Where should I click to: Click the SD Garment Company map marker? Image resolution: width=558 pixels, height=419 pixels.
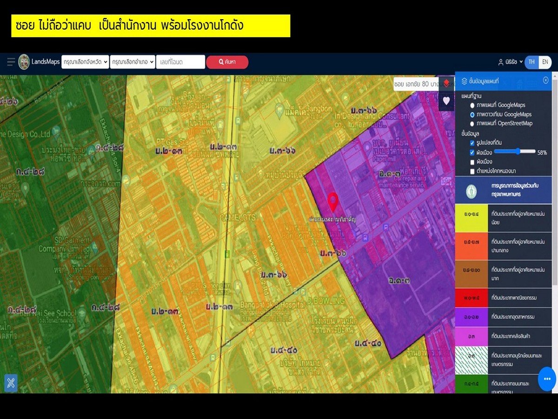(x=95, y=248)
